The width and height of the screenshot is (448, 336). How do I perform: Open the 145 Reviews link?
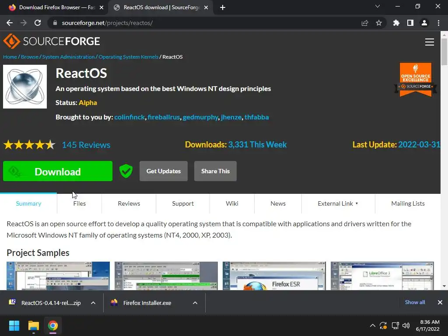tap(86, 145)
